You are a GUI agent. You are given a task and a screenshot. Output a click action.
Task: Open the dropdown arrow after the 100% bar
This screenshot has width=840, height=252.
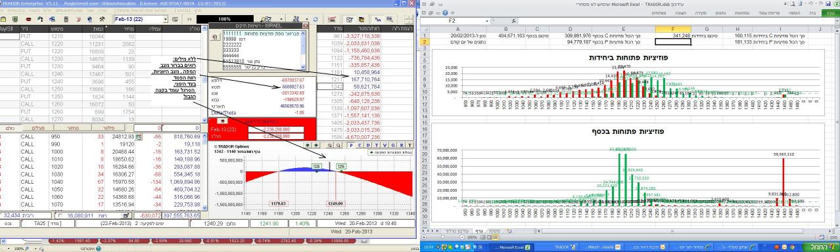tap(281, 20)
